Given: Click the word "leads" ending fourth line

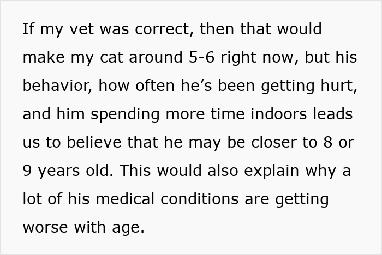Looking at the screenshot, I should pyautogui.click(x=333, y=114).
